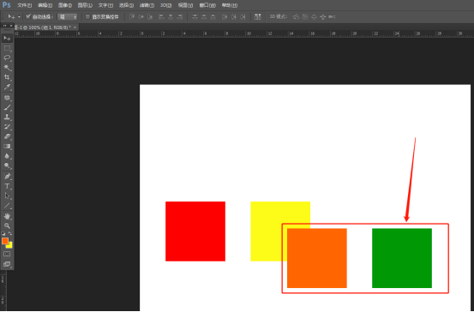Select the Lasso tool
The width and height of the screenshot is (474, 312).
pyautogui.click(x=7, y=57)
